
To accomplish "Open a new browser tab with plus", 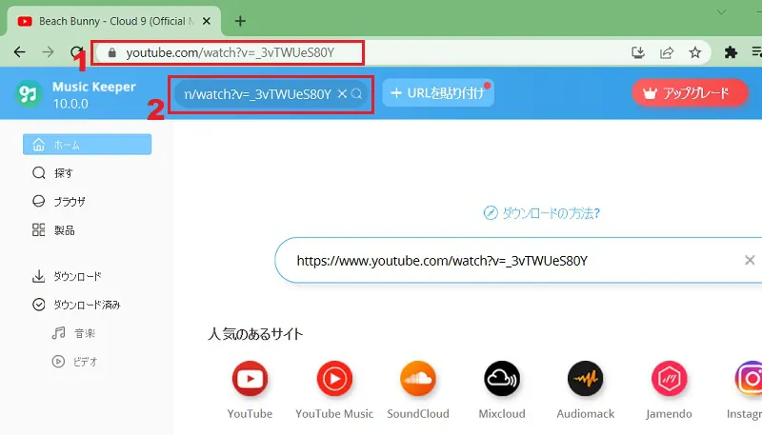I will click(240, 21).
